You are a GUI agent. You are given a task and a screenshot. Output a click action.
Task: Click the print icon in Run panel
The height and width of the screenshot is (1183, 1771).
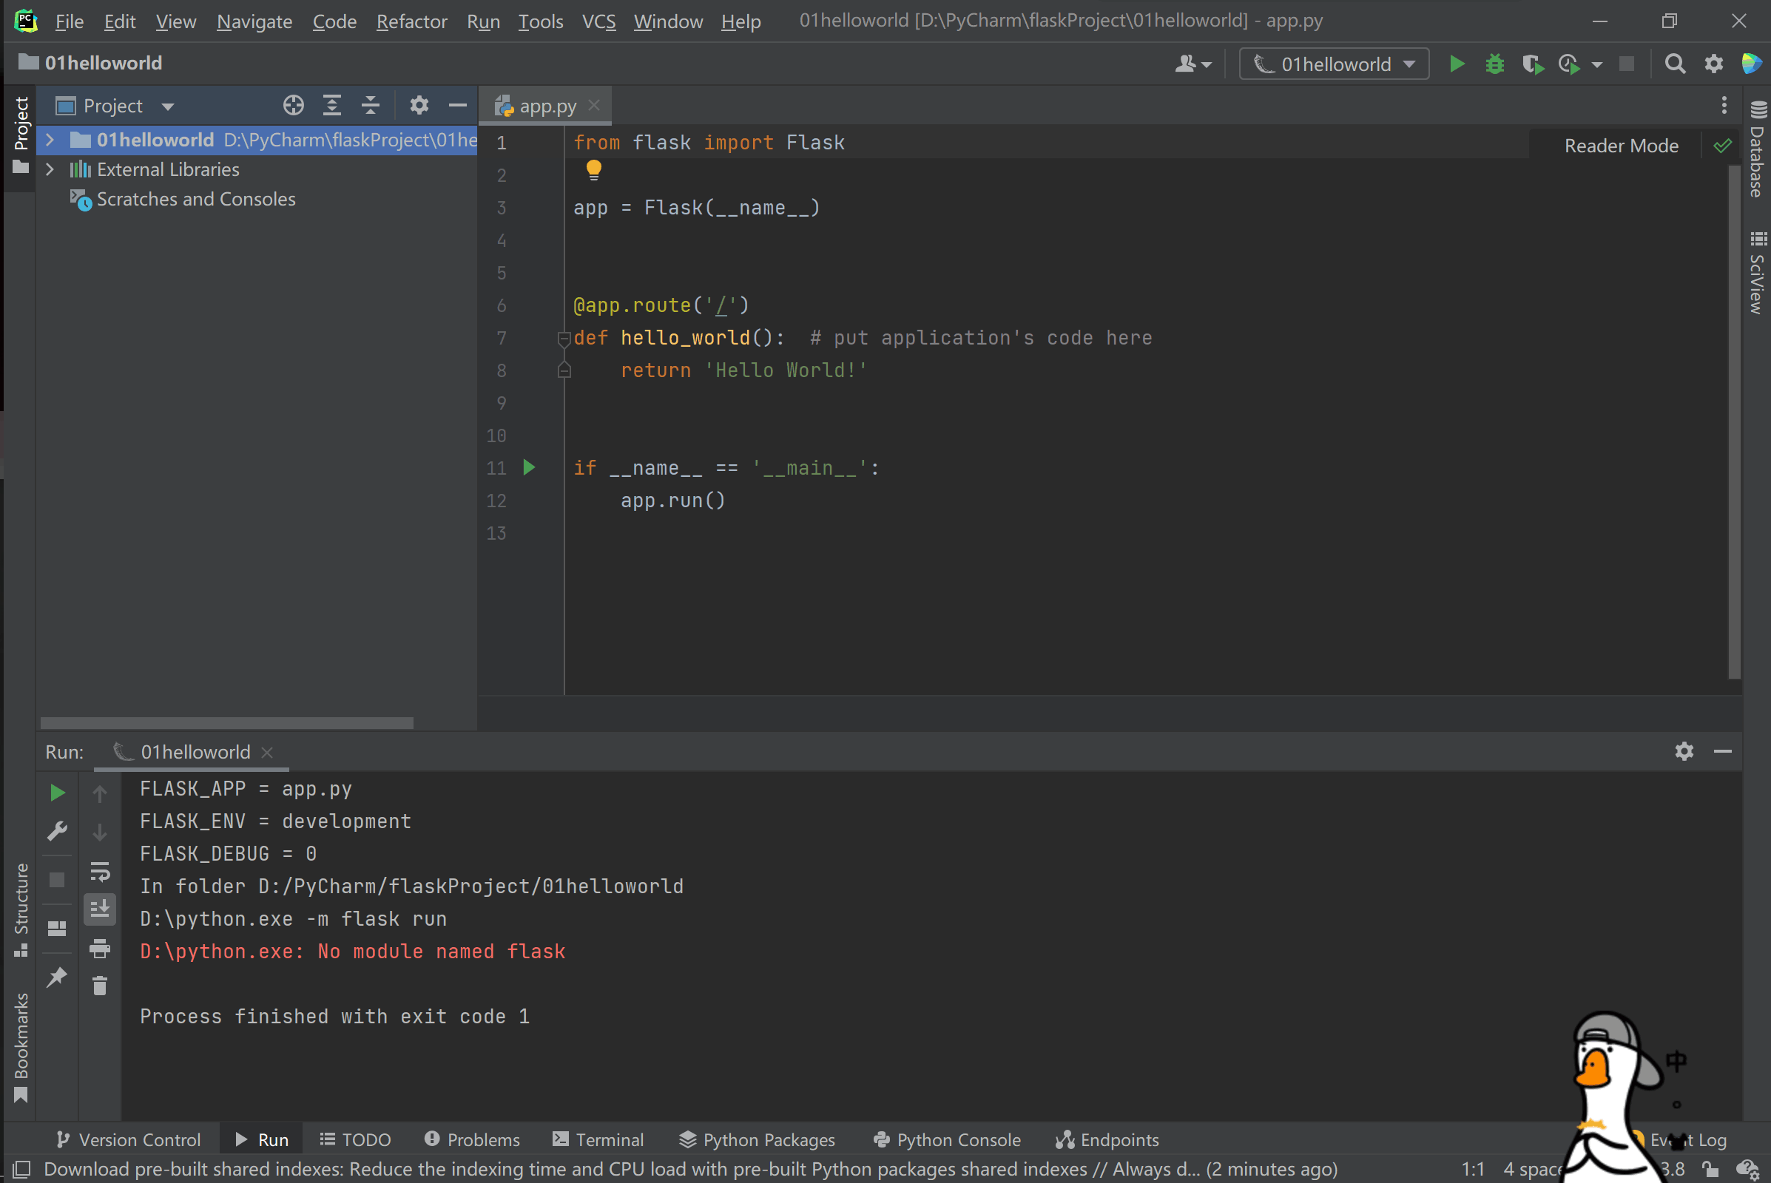[100, 949]
